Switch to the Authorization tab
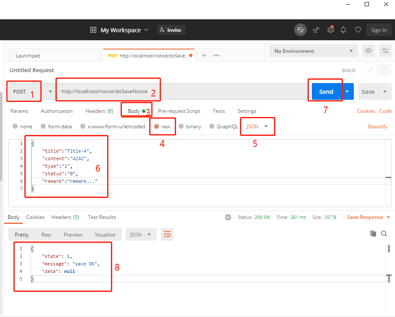Screen dimensions: 395x317 (x=57, y=111)
